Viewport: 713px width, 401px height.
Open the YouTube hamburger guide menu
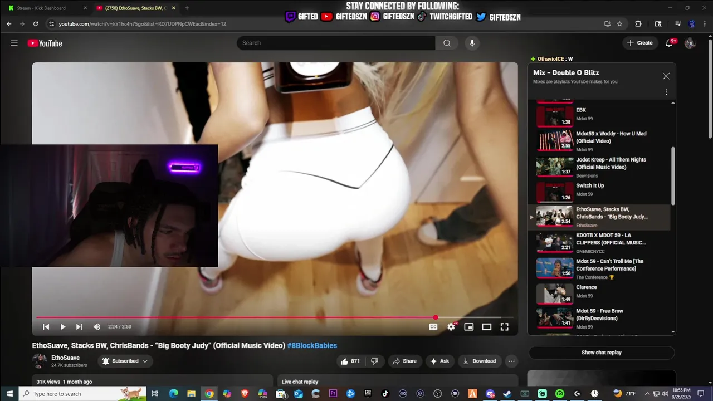coord(14,43)
